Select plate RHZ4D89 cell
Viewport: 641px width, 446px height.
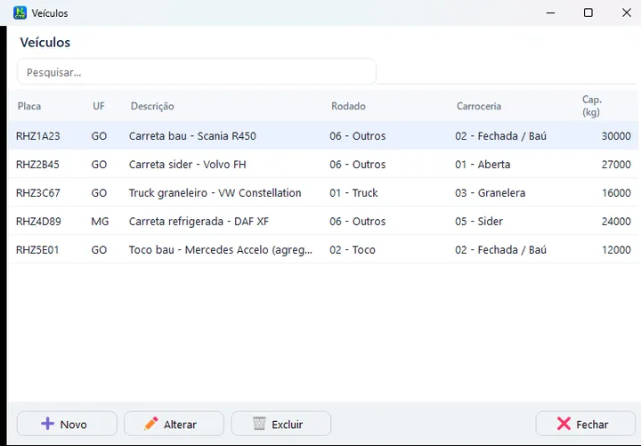point(38,222)
